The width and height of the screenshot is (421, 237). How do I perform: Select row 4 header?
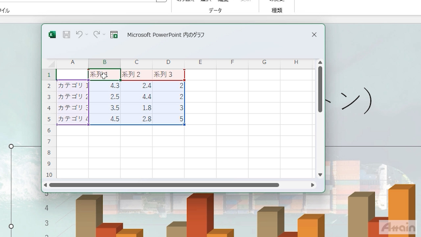point(49,108)
